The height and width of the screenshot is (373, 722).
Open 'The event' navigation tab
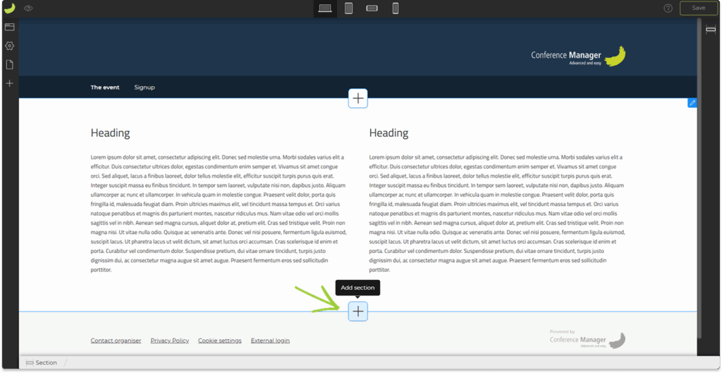(x=105, y=87)
